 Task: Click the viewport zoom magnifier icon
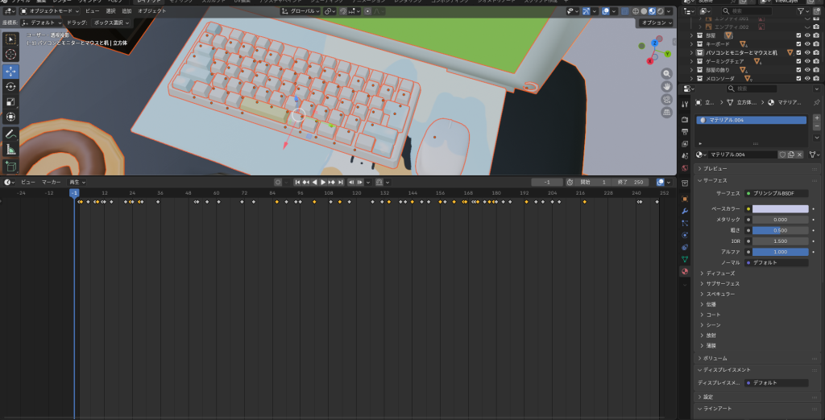click(667, 73)
